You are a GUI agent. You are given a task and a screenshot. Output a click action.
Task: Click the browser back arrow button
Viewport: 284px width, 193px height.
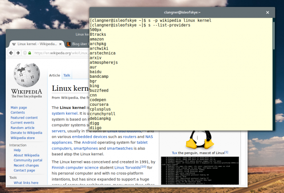coord(11,53)
